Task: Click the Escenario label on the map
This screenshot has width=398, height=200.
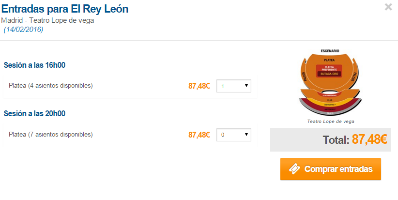Action: coord(330,51)
